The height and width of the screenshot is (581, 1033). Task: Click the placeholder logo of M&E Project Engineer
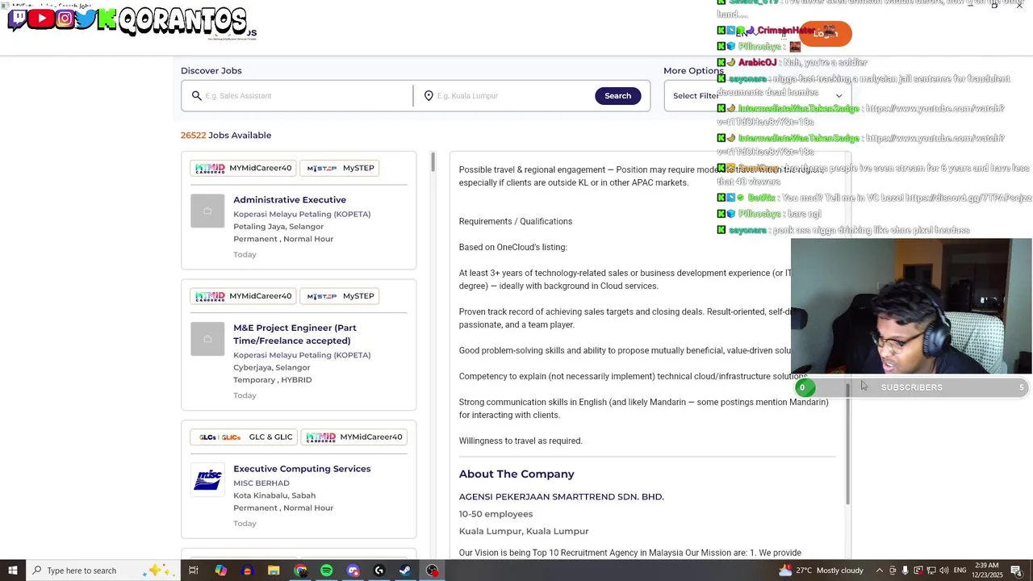pos(207,339)
